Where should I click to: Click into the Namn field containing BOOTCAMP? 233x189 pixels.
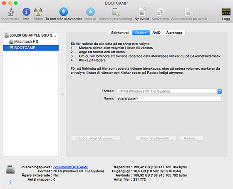(x=170, y=99)
